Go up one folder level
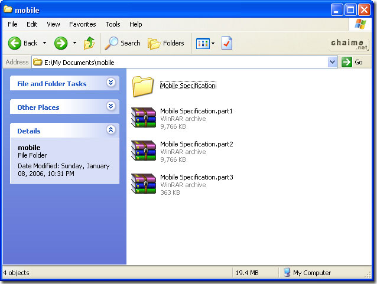 89,43
